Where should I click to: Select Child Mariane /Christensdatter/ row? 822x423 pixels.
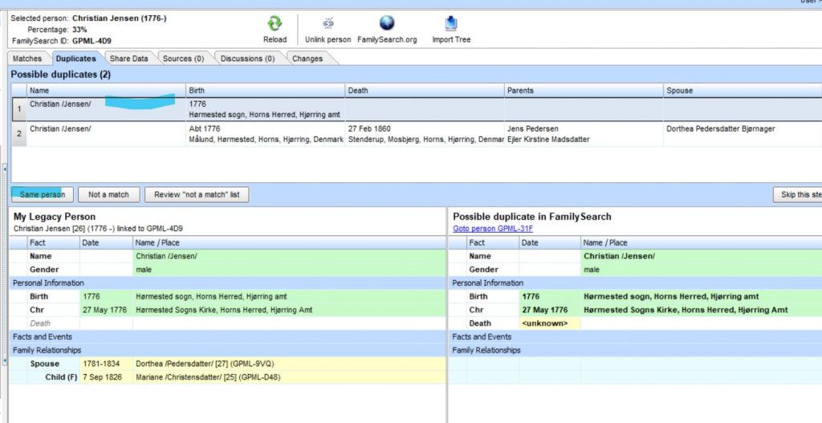(227, 377)
